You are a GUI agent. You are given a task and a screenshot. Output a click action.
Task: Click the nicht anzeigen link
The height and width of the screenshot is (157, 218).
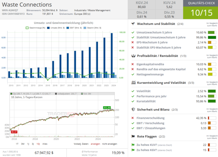point(110,144)
